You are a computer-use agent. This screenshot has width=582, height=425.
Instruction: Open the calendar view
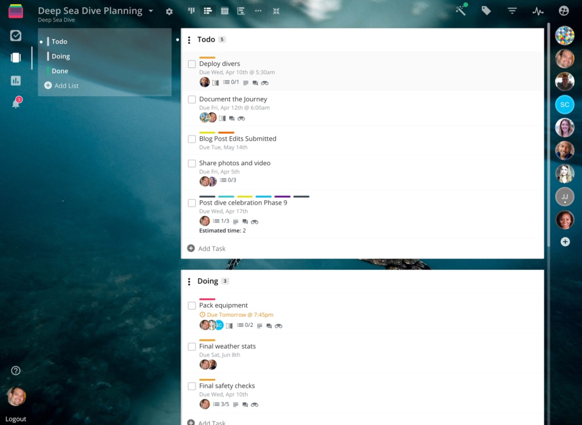225,10
